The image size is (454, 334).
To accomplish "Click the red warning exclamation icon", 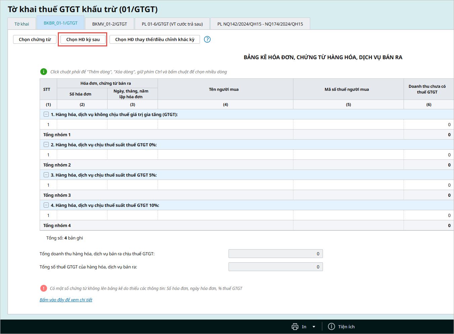I will pos(44,288).
